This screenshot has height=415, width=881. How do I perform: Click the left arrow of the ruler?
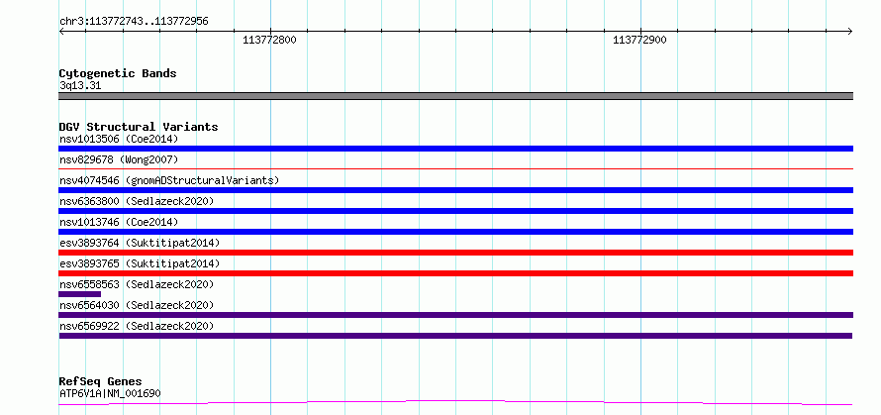pos(61,31)
